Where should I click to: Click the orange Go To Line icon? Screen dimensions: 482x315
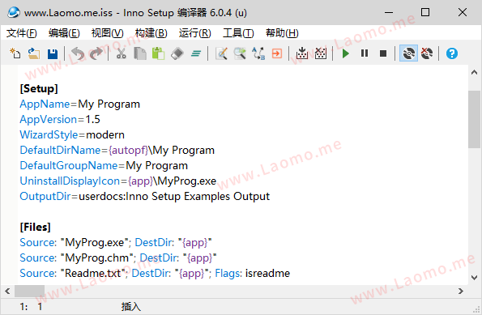click(x=277, y=53)
